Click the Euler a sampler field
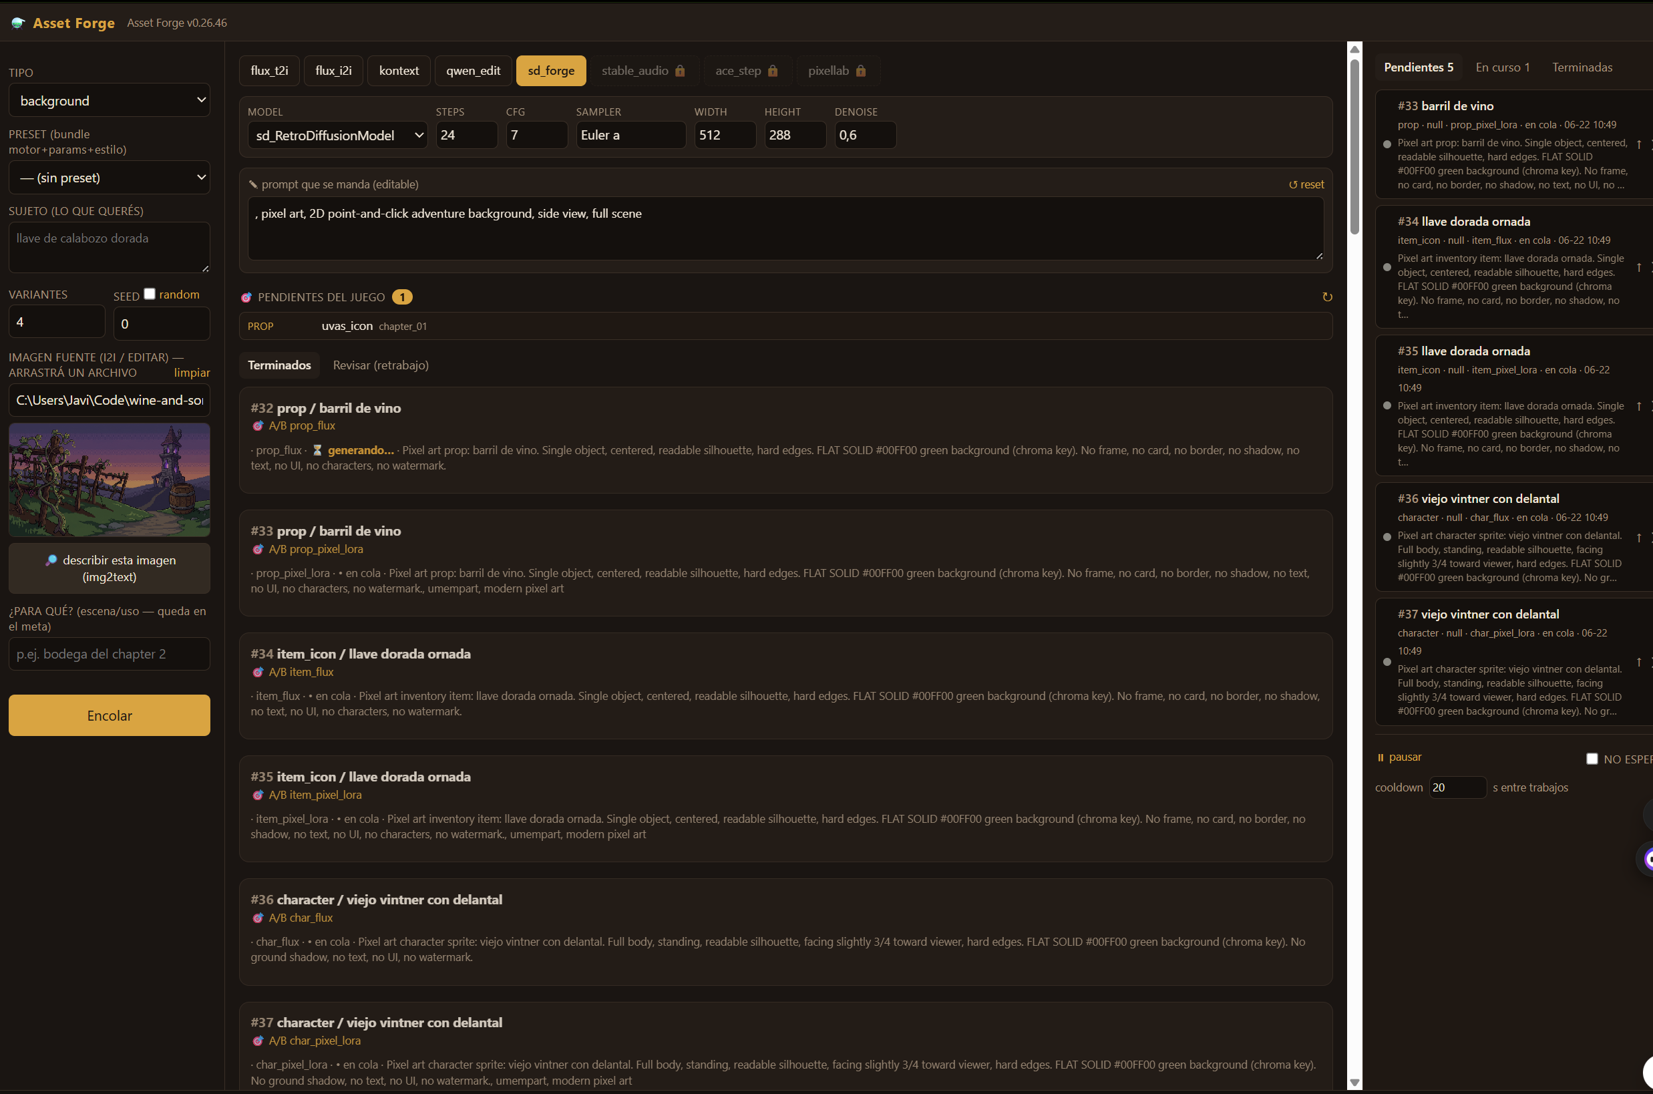 [x=630, y=136]
